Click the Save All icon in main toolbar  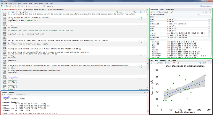[x=18, y=6]
